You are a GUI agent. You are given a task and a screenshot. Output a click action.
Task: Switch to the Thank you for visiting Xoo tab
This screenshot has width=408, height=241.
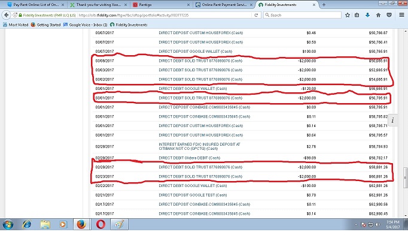click(99, 5)
